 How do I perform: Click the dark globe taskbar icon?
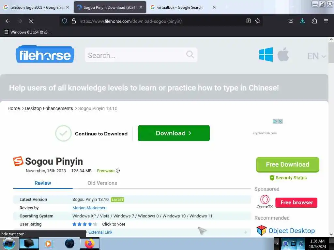pyautogui.click(x=70, y=243)
